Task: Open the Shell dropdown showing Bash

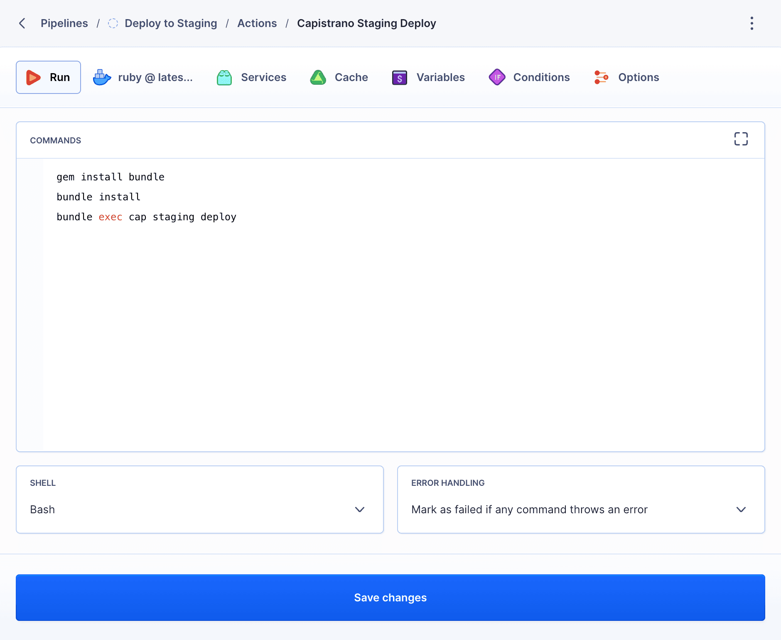Action: point(199,509)
